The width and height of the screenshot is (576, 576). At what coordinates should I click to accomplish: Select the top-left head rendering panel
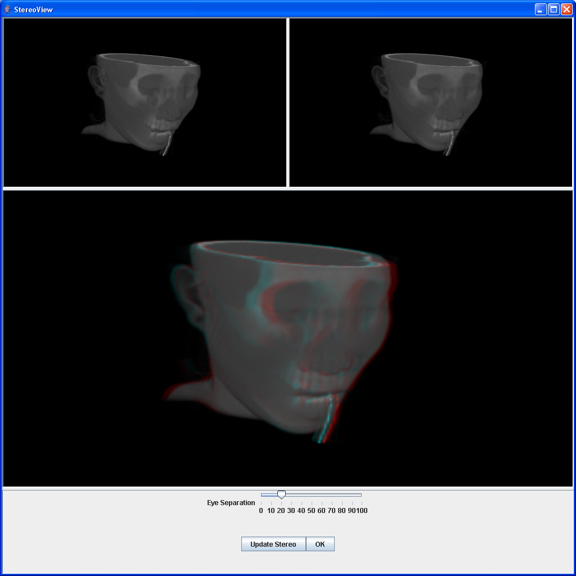pos(145,102)
